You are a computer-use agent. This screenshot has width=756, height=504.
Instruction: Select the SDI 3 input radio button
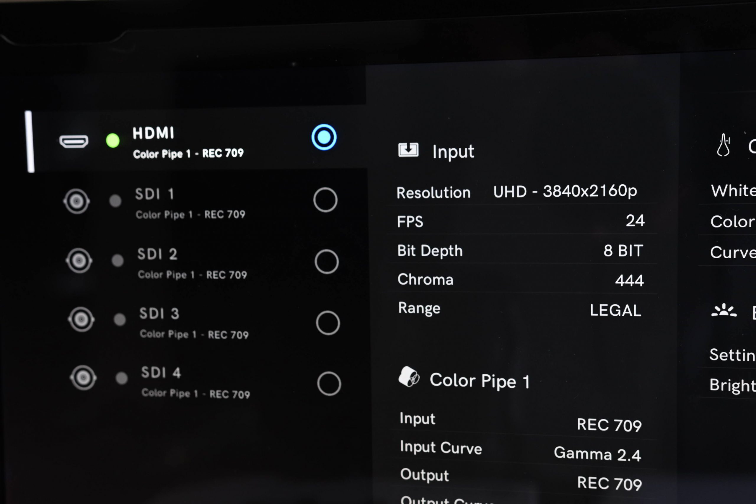tap(328, 323)
